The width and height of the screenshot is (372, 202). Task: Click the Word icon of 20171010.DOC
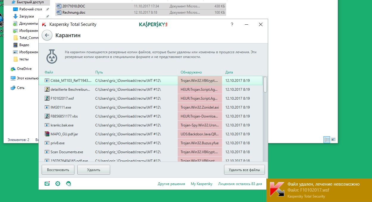pos(59,6)
